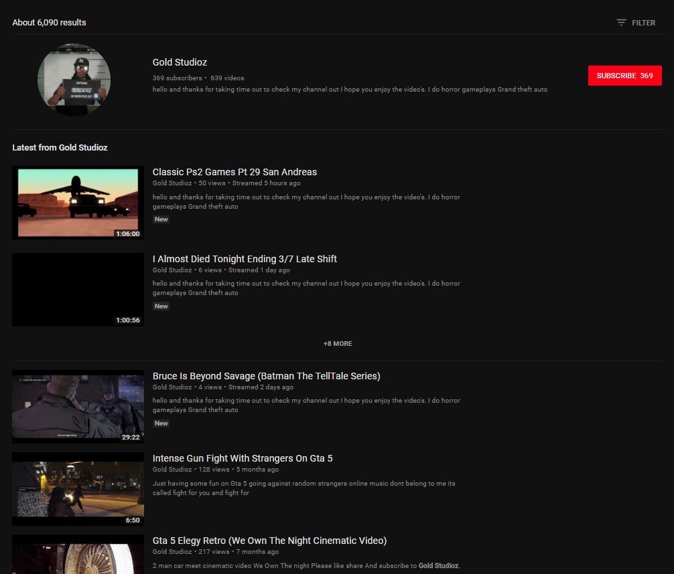Play I Almost Died Tonight video thumbnail
674x574 pixels.
[x=78, y=290]
